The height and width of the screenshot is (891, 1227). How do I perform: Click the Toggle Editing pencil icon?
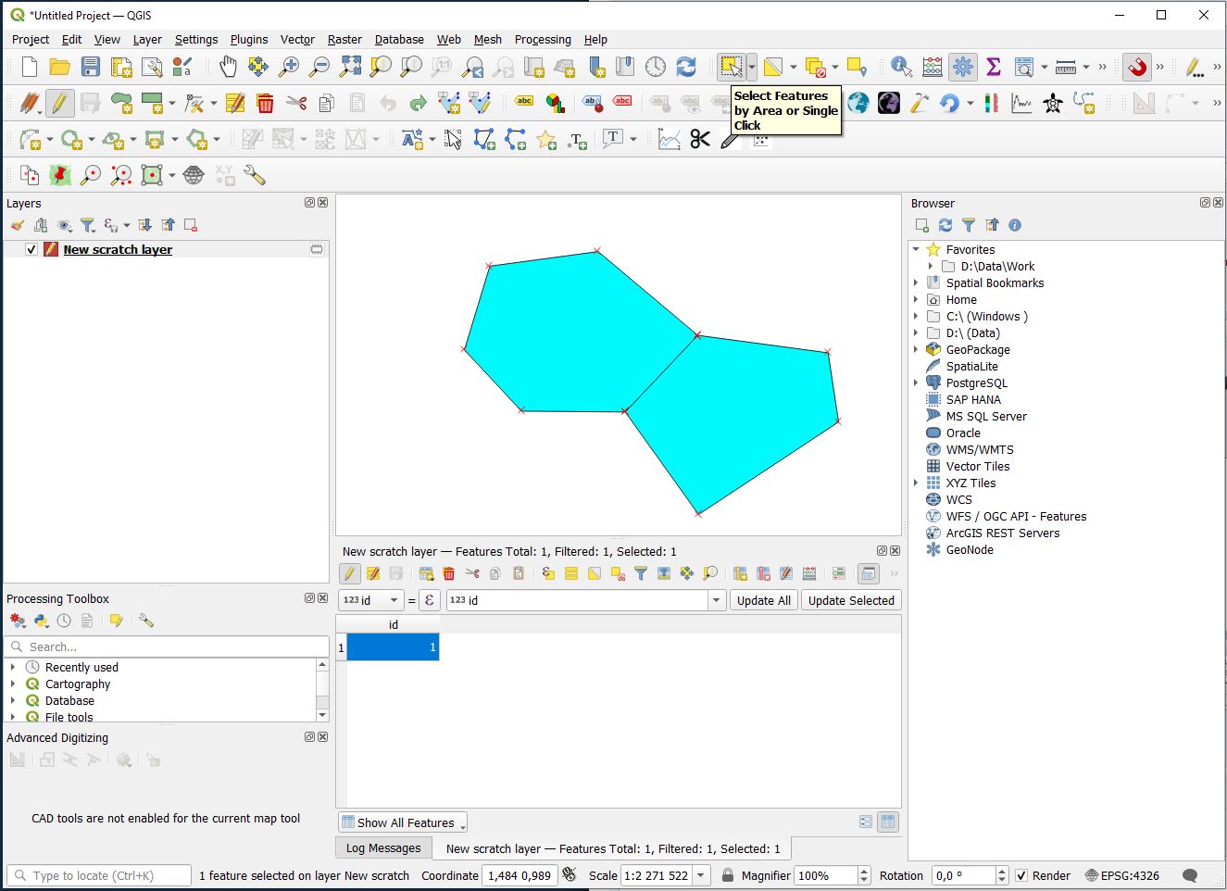point(59,103)
